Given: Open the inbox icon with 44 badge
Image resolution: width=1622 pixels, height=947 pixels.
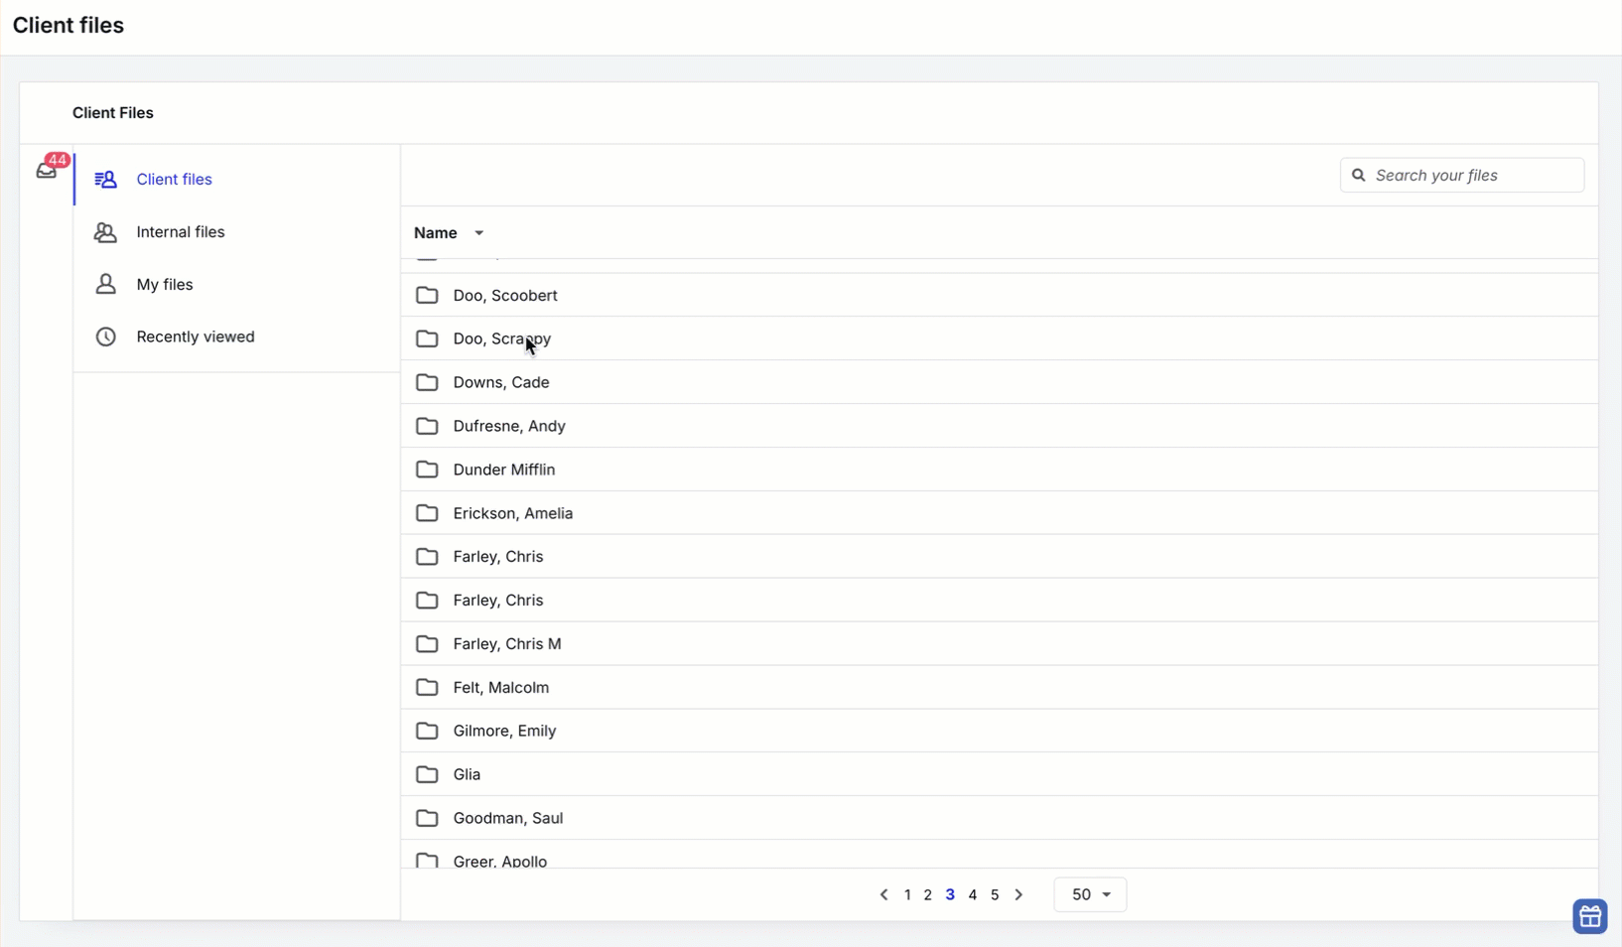Looking at the screenshot, I should pos(47,171).
